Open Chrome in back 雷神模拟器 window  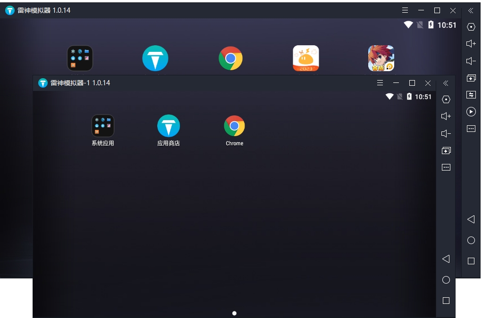[230, 58]
